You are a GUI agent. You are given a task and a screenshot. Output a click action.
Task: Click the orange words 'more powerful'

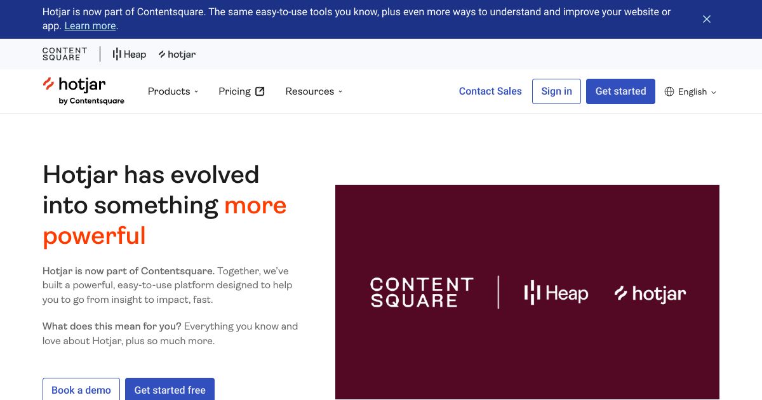164,220
